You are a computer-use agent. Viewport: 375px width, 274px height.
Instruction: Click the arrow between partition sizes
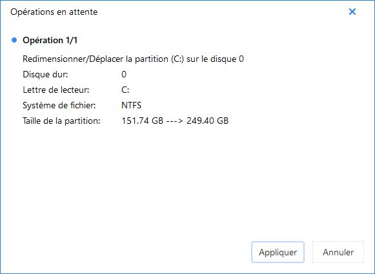175,121
